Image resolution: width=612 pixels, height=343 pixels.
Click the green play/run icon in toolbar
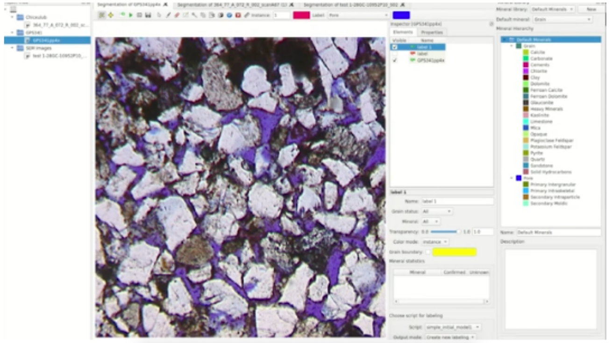click(x=131, y=15)
